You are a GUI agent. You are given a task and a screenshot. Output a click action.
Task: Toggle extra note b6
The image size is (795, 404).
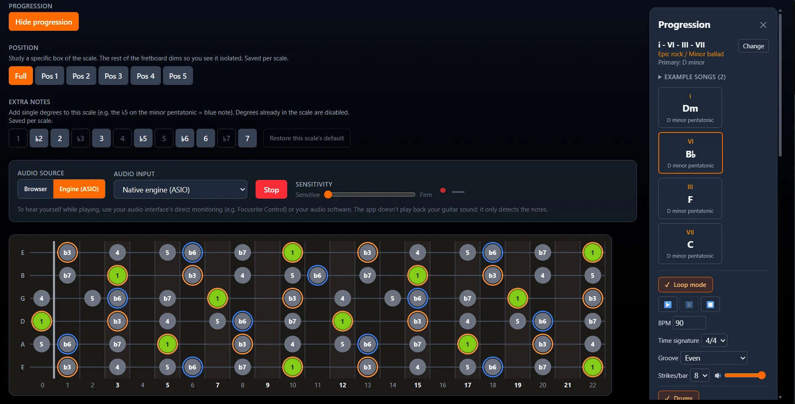pos(185,138)
